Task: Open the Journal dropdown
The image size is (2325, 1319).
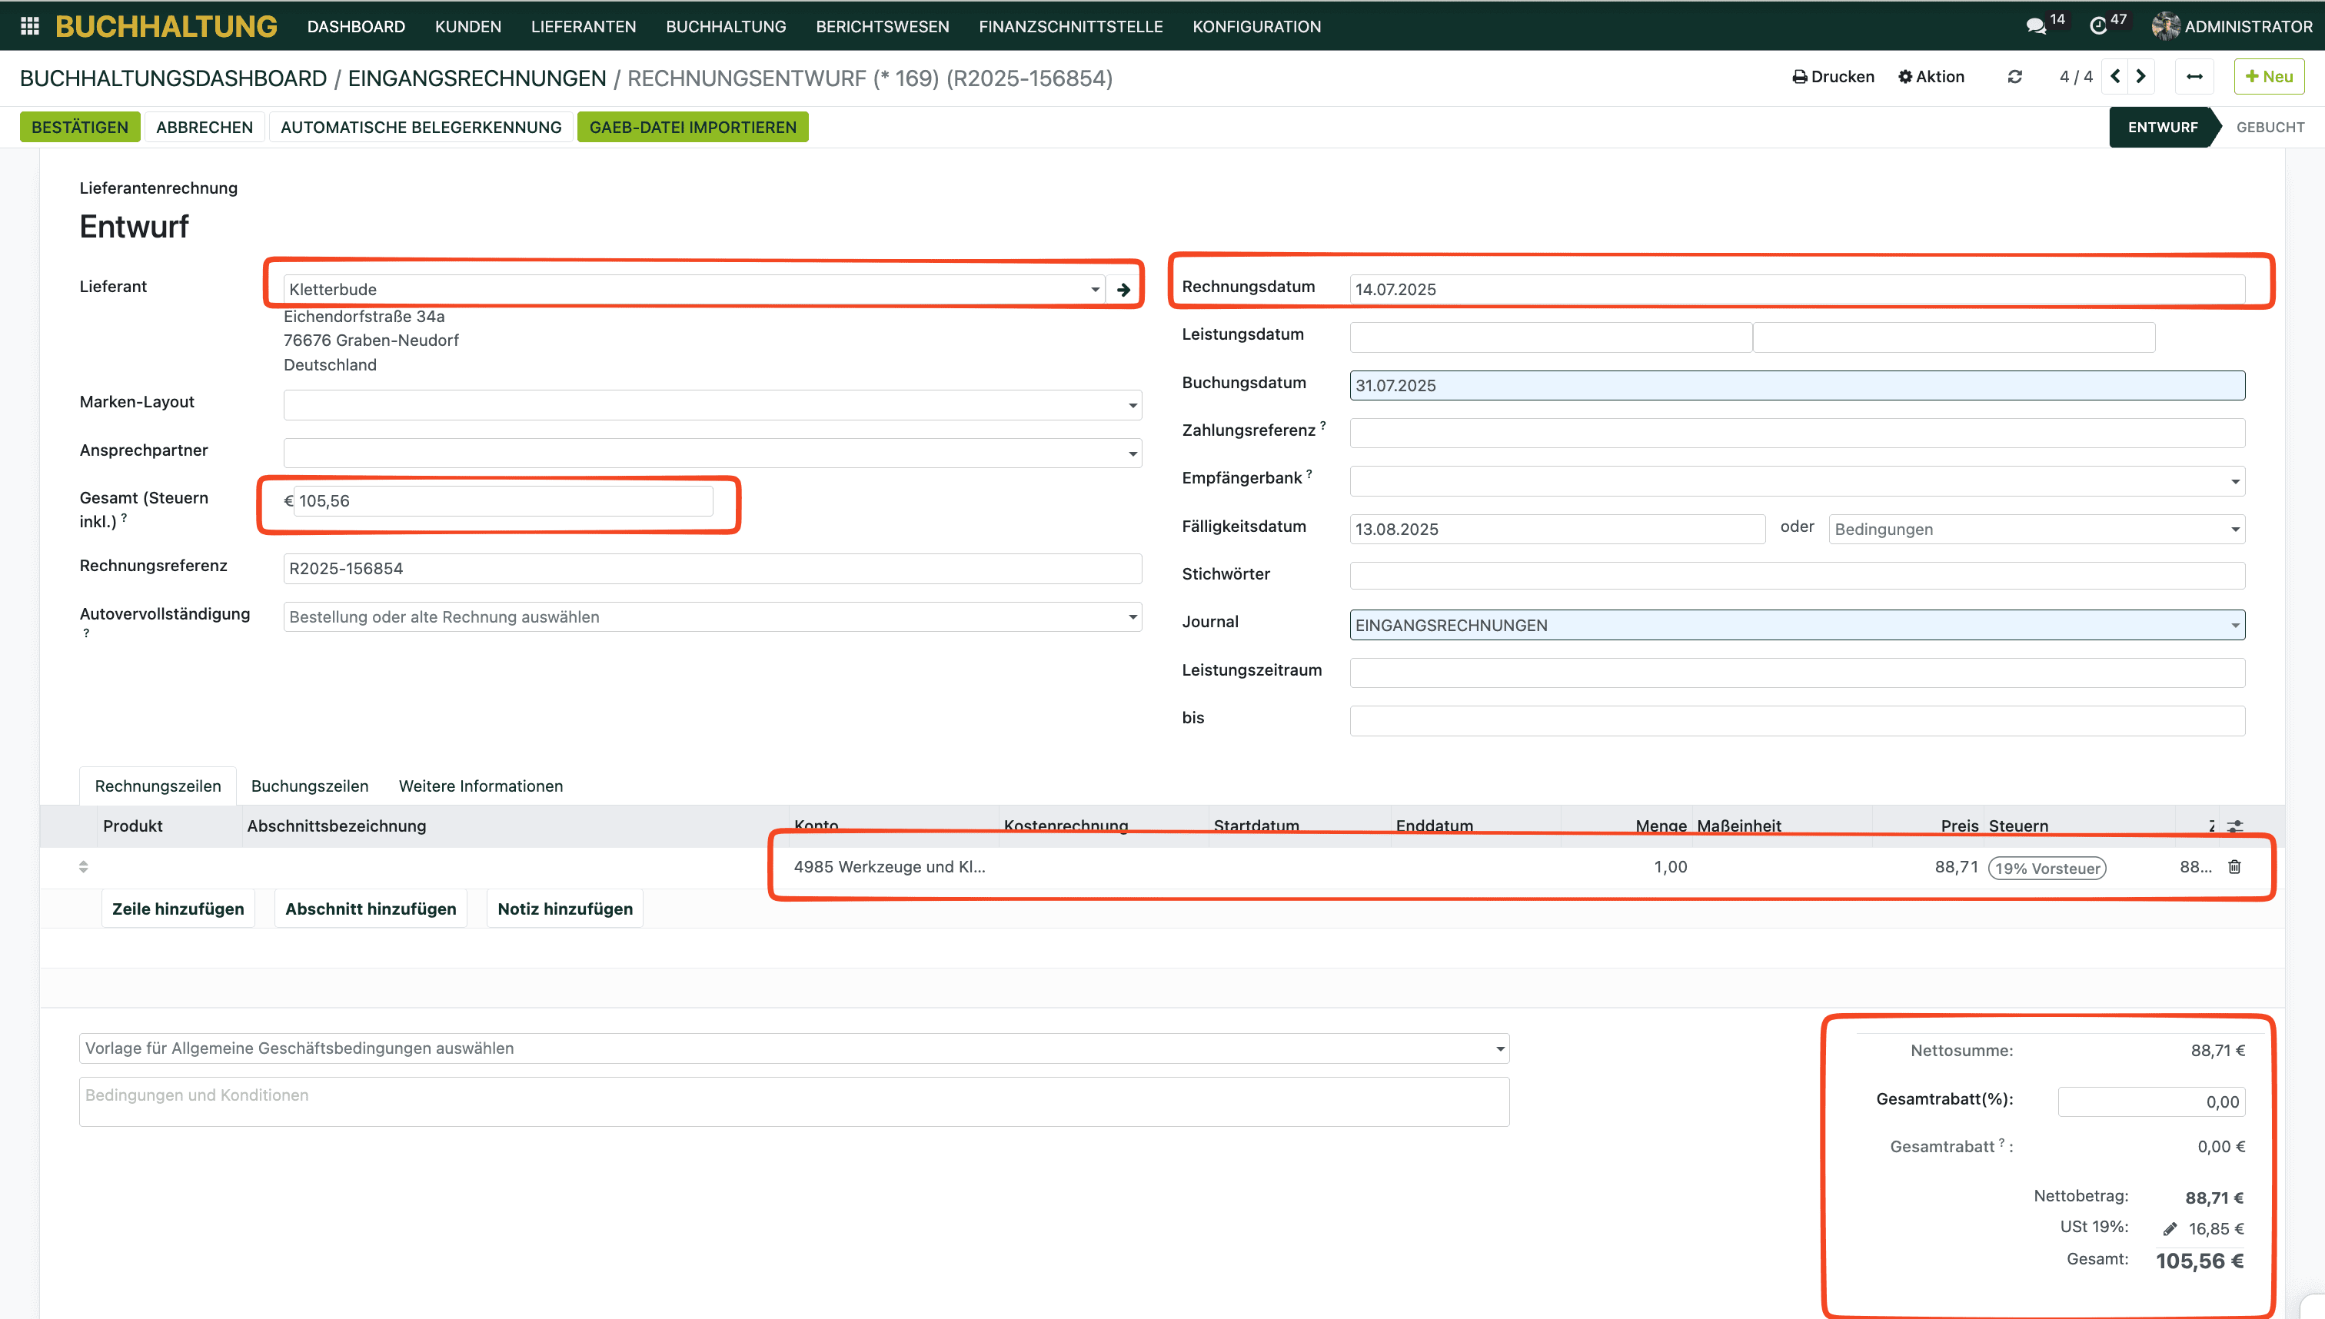Action: (x=2234, y=625)
